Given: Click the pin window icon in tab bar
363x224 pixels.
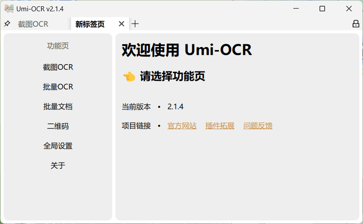Looking at the screenshot, I should point(7,24).
